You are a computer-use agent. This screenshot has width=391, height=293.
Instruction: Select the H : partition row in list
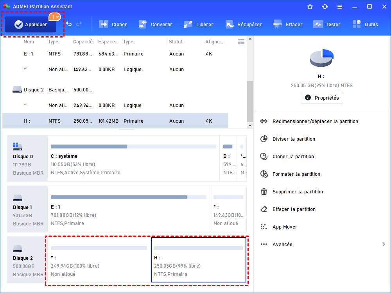pyautogui.click(x=115, y=121)
